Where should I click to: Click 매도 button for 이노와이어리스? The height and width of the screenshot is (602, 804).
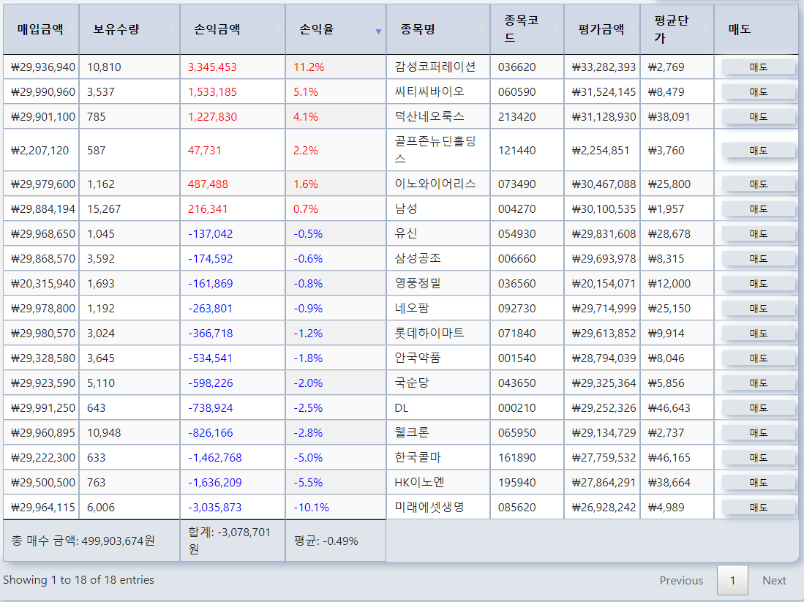[759, 184]
